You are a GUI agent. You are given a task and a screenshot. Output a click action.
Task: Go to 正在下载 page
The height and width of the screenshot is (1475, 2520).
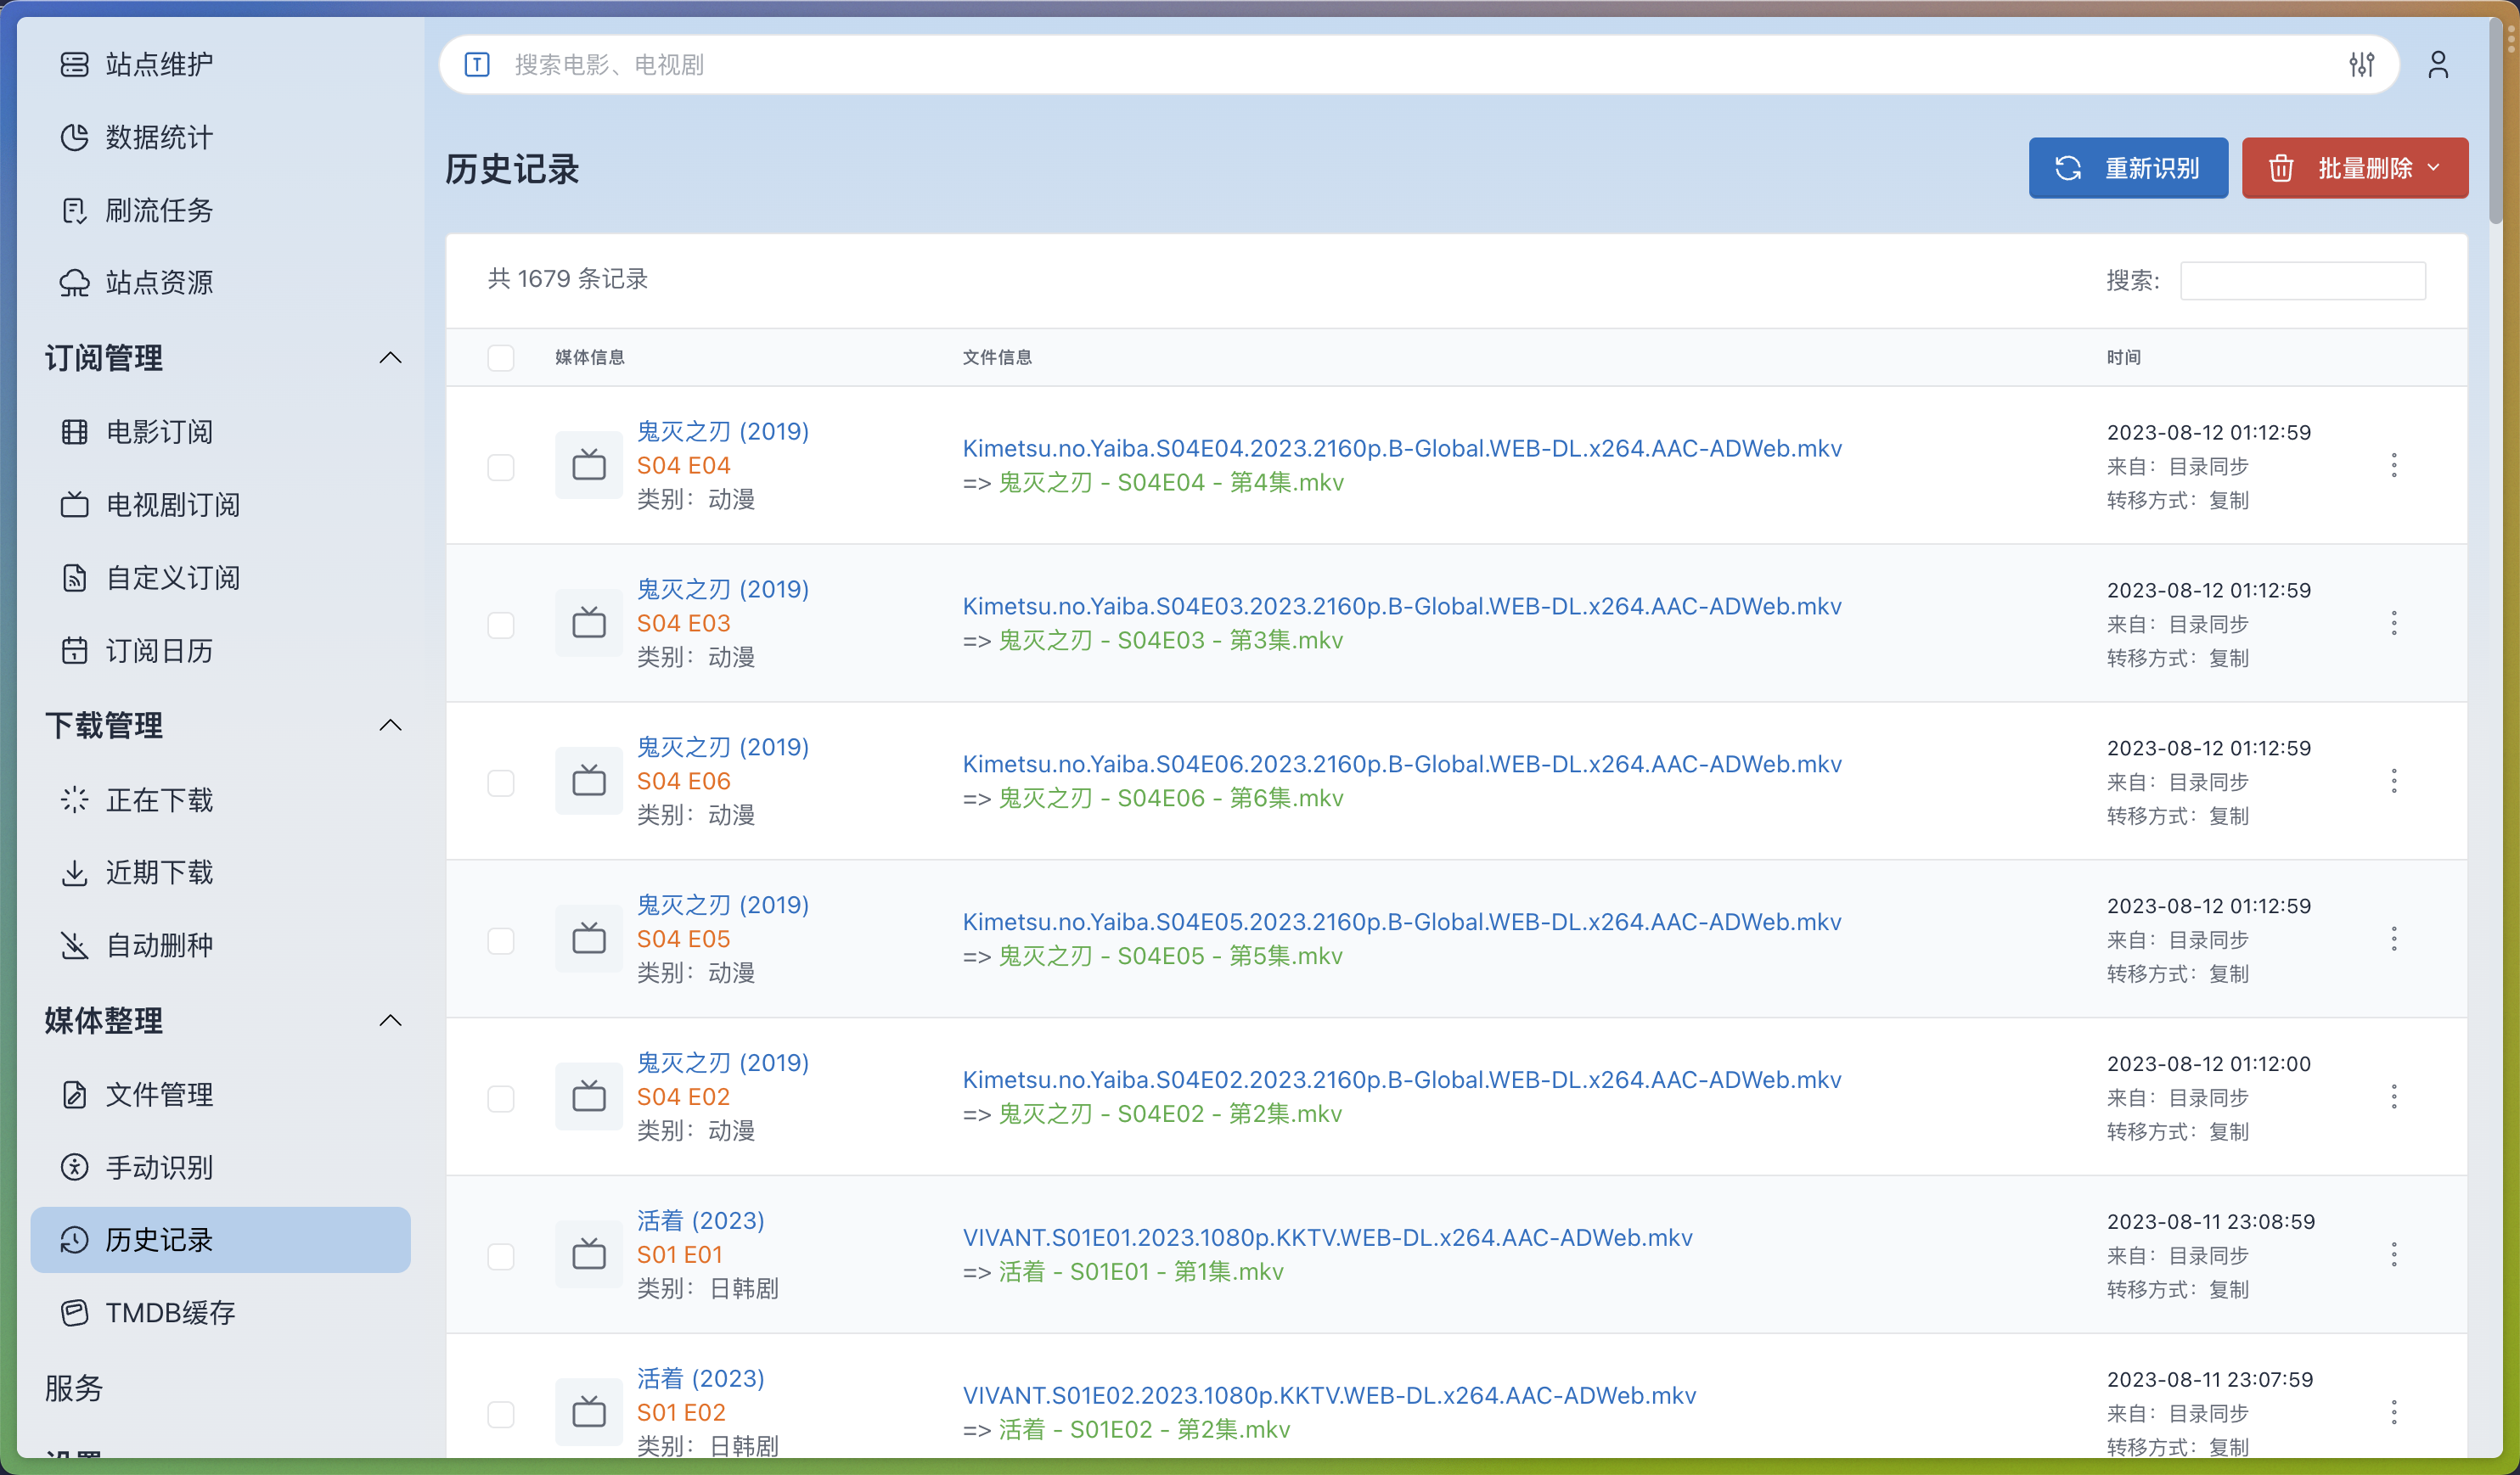[x=220, y=799]
